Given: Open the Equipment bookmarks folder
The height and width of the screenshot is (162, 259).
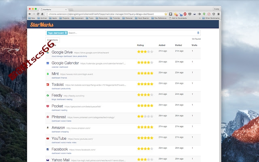Looking at the screenshot, I should (77, 18).
